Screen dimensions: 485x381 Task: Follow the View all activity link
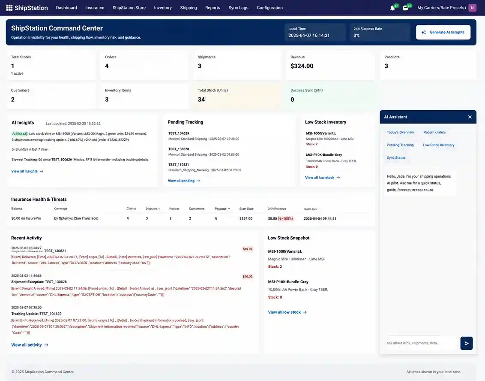26,345
